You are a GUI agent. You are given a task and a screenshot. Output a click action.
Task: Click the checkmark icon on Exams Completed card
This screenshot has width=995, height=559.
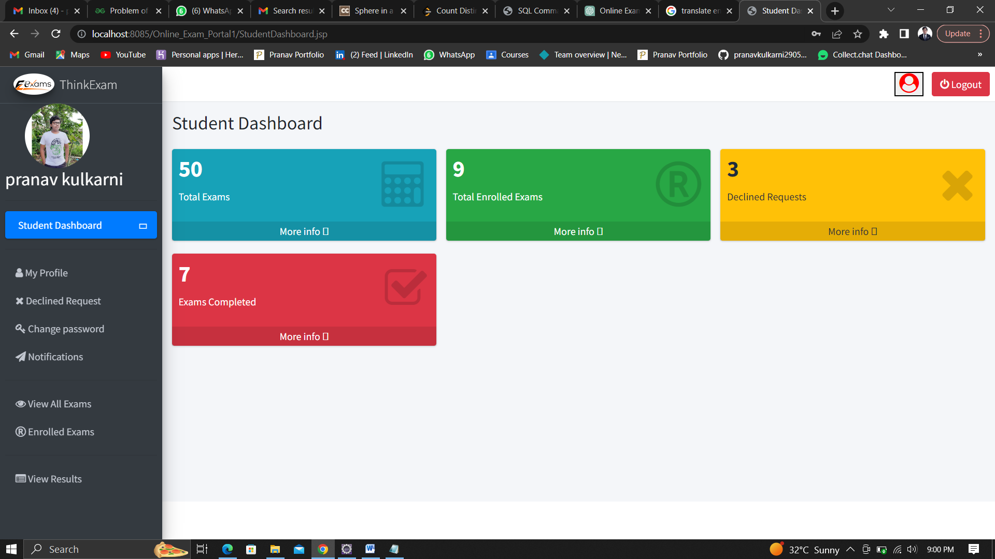[x=405, y=287]
